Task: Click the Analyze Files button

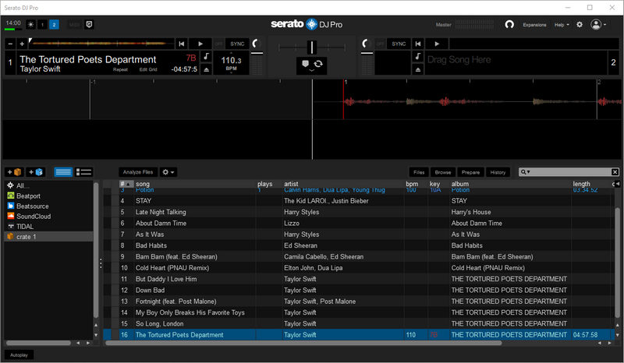Action: [138, 171]
